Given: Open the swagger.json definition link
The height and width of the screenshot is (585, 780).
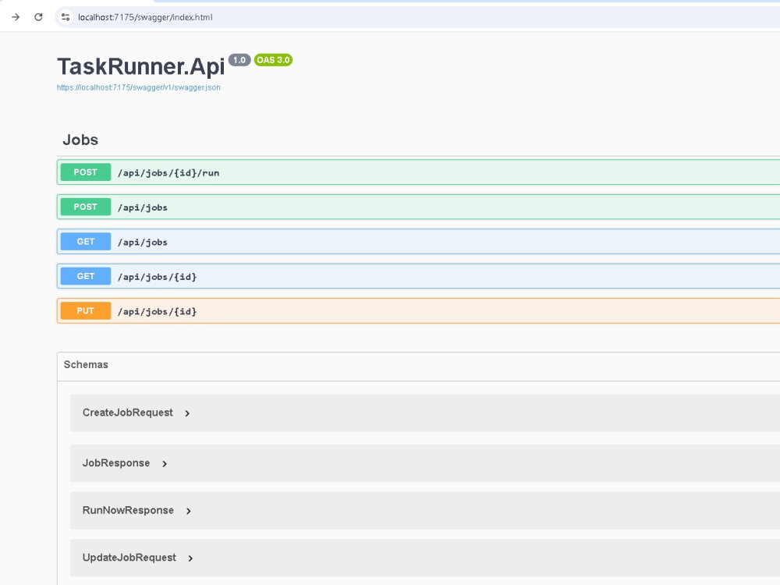Looking at the screenshot, I should pos(138,87).
